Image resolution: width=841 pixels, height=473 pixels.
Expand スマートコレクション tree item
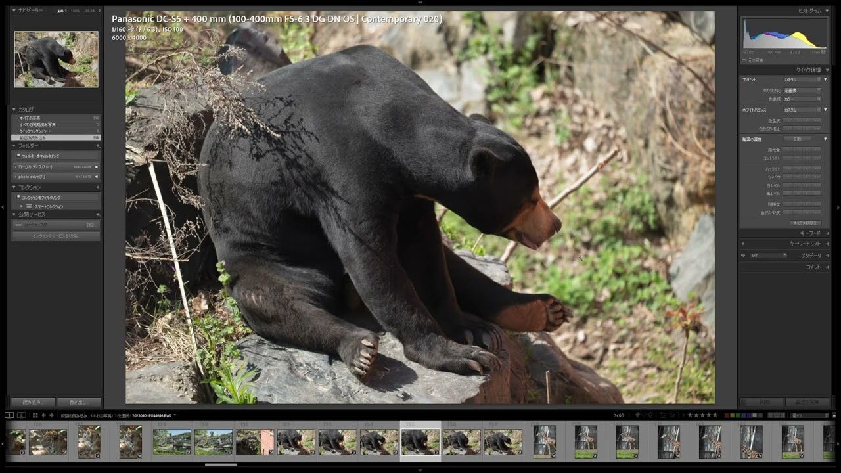20,206
